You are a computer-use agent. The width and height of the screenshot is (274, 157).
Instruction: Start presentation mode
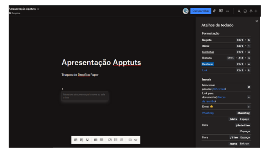pyautogui.click(x=221, y=11)
